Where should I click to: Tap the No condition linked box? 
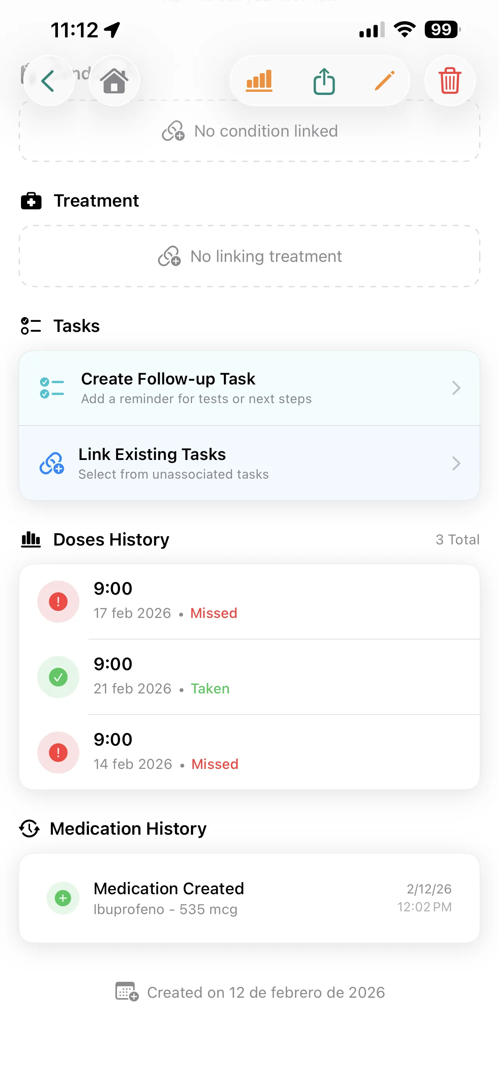click(249, 131)
